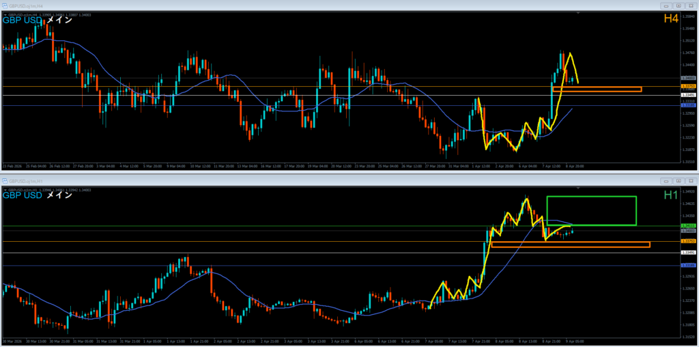Select the green rectangle on H1 chart
This screenshot has height=347, width=699.
pos(591,197)
